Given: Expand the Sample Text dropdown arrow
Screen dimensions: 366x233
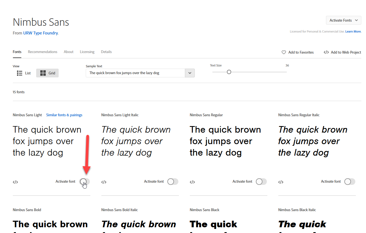Looking at the screenshot, I should [x=190, y=73].
